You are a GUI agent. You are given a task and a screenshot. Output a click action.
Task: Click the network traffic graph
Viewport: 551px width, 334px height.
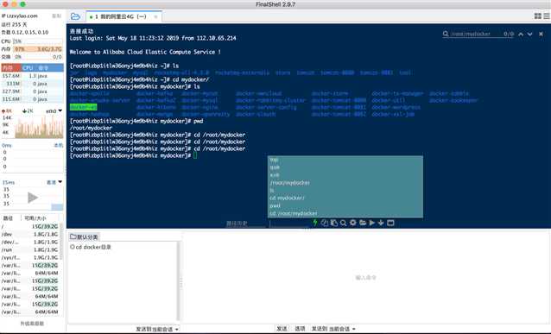pos(39,126)
